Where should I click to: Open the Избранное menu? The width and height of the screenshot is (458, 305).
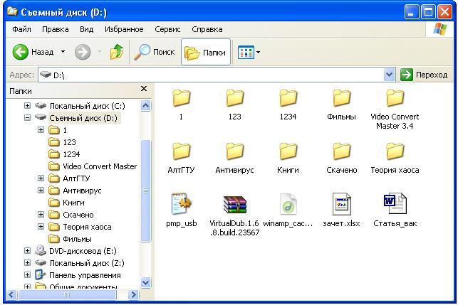(124, 29)
